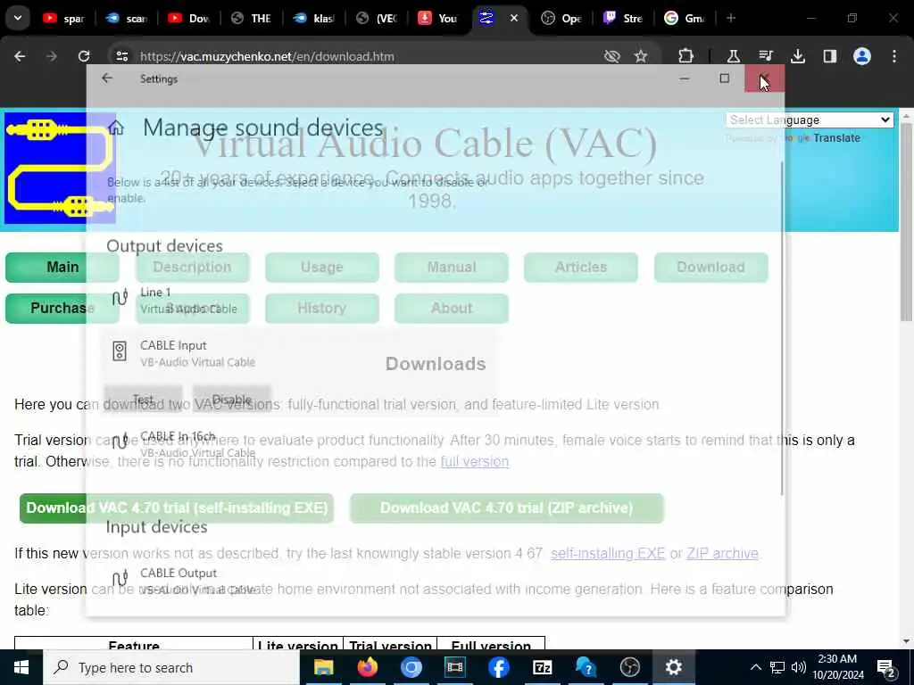Click the taskbar search box
The height and width of the screenshot is (685, 914).
170,667
